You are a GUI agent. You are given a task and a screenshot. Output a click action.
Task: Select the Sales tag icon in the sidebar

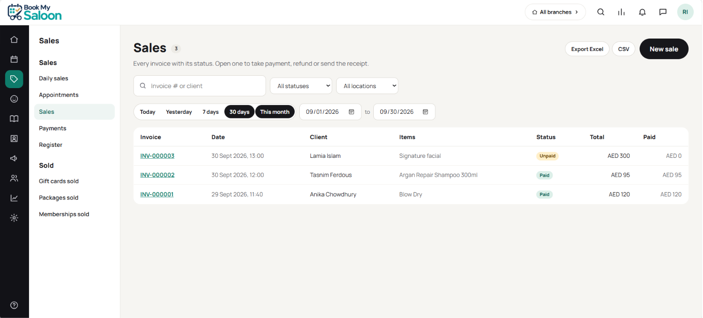coord(14,79)
